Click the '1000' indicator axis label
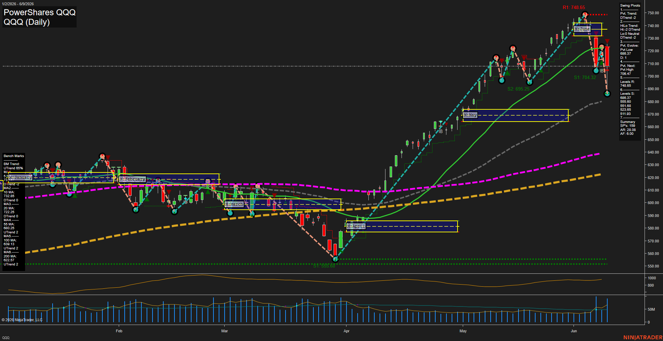This screenshot has width=663, height=341. [x=652, y=278]
